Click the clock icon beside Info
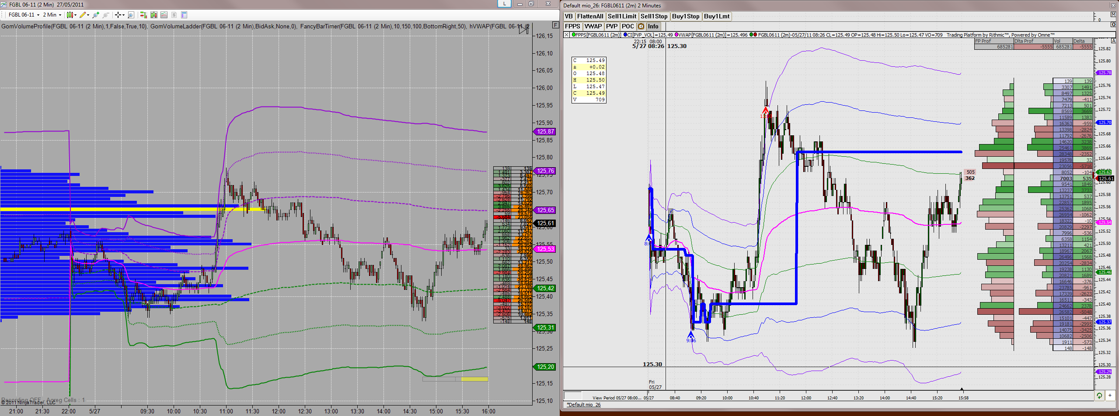The image size is (1119, 416). tap(641, 27)
